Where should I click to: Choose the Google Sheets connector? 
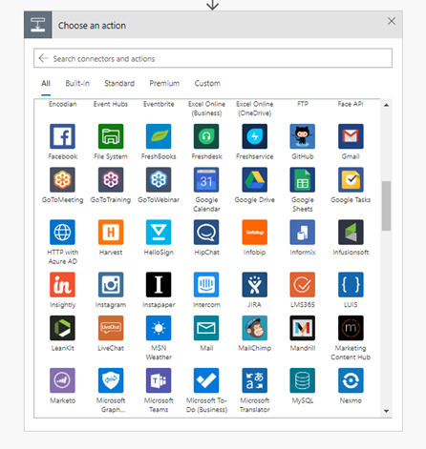pyautogui.click(x=303, y=180)
